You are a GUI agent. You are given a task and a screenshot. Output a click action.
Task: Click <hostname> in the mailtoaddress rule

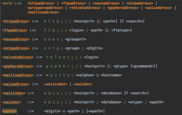(111, 75)
